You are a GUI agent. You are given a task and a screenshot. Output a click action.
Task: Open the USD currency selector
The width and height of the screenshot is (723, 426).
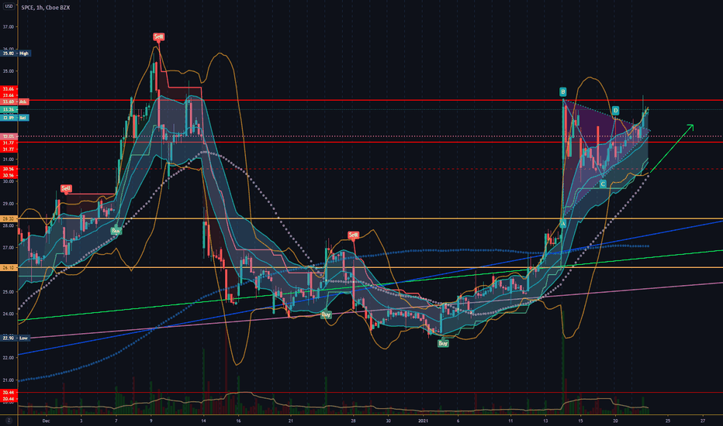coord(9,6)
